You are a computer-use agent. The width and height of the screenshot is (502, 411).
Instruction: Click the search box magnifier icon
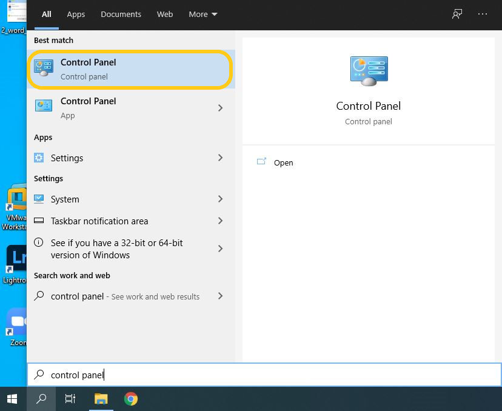pos(39,375)
